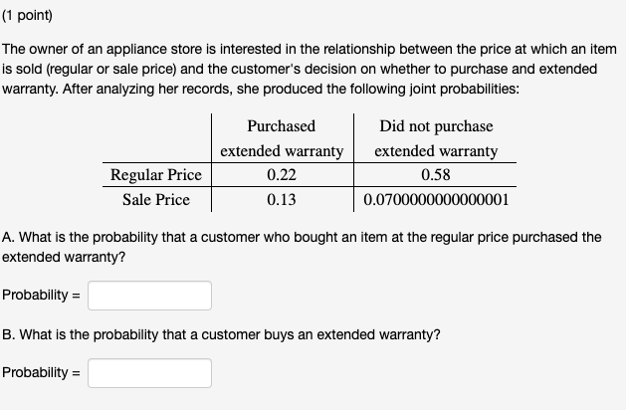Click 'extended warranty' under Did not purchase
Viewport: 626px width, 410px height.
click(x=436, y=151)
